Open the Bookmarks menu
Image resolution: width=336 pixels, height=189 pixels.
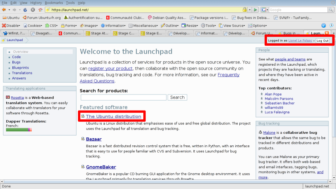[x=54, y=3]
